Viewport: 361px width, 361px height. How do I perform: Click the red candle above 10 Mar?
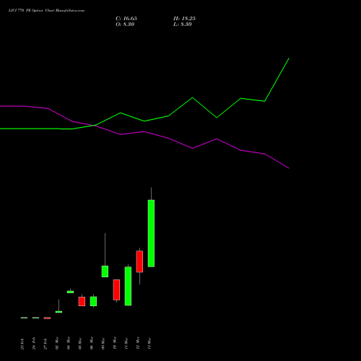click(x=116, y=290)
